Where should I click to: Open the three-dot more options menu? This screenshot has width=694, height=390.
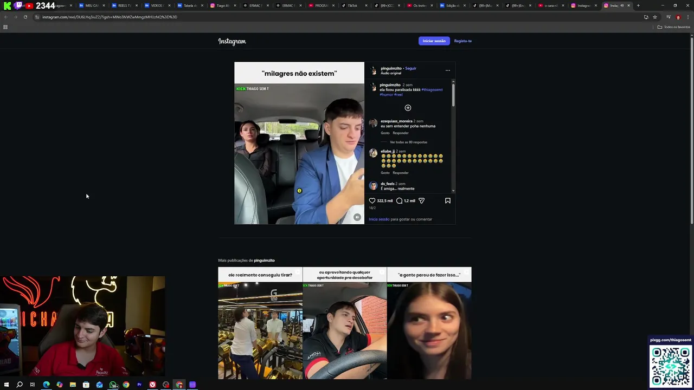(448, 70)
